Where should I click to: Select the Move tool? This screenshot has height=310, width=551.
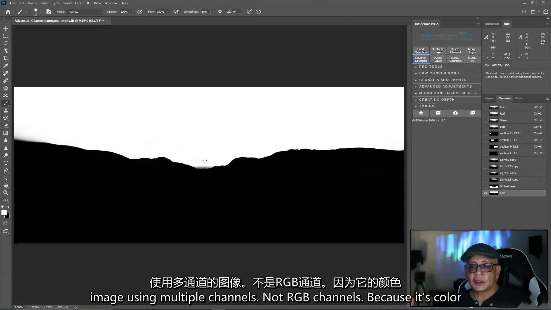pyautogui.click(x=6, y=29)
